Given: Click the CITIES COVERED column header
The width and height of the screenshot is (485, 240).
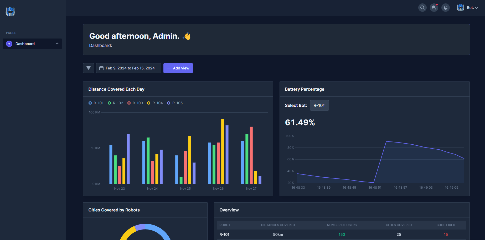Looking at the screenshot, I should (x=399, y=225).
